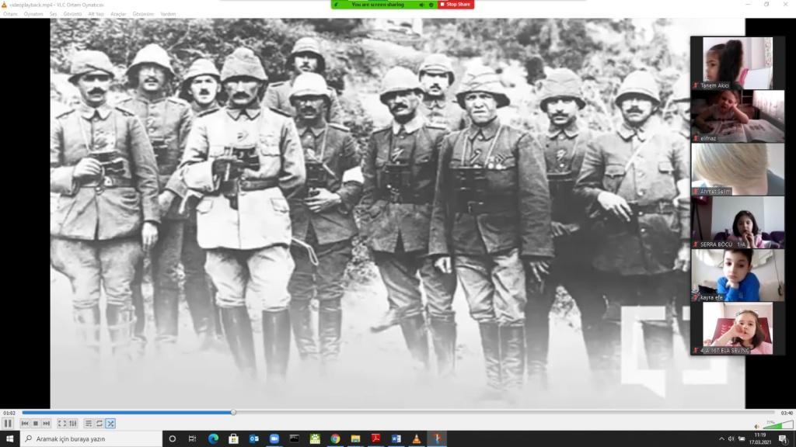
Task: Open the Görüntü menu
Action: (x=72, y=14)
